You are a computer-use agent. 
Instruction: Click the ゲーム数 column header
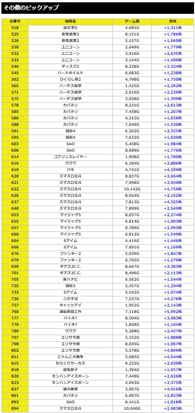(x=132, y=21)
